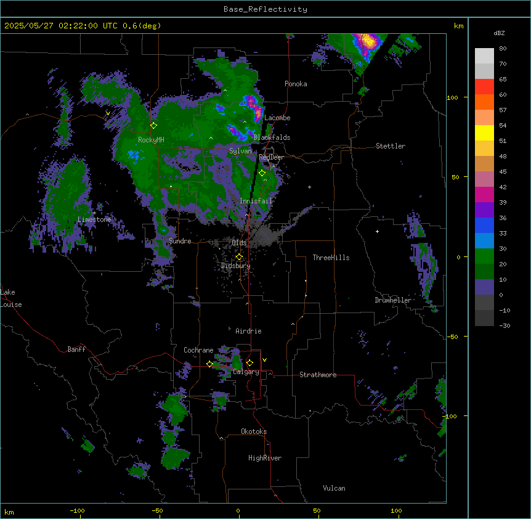The width and height of the screenshot is (531, 519).
Task: Click the Banff label
Action: tap(76, 349)
